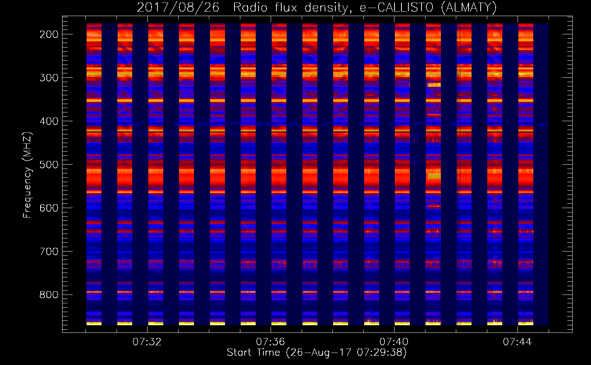This screenshot has width=591, height=365.
Task: Click the 400 frequency tick label
Action: [x=49, y=121]
